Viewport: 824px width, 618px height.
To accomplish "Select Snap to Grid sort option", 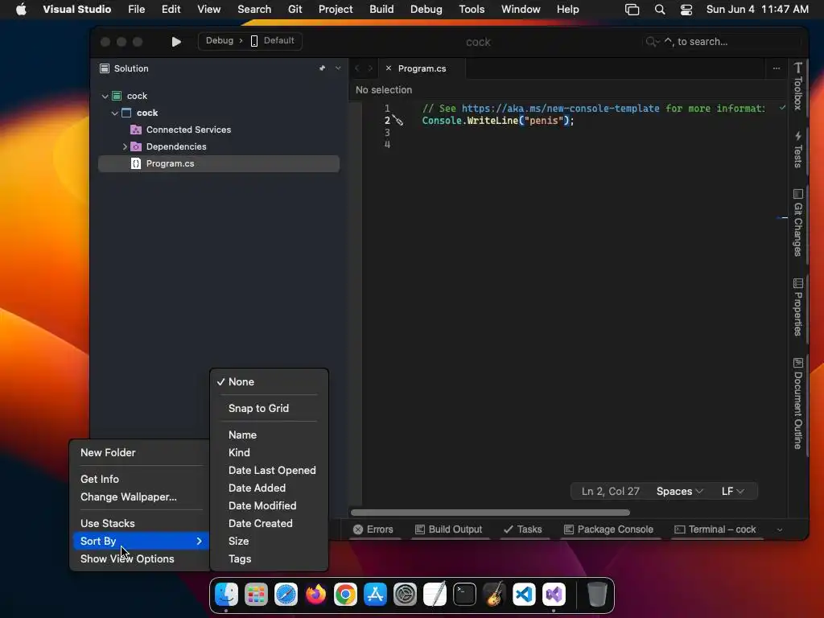I will pyautogui.click(x=269, y=408).
